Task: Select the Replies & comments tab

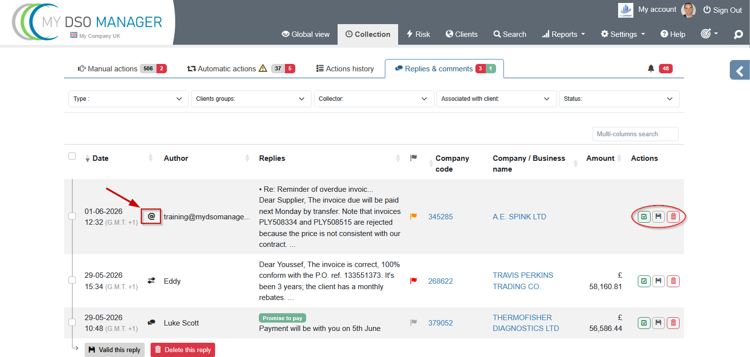Action: (x=444, y=69)
